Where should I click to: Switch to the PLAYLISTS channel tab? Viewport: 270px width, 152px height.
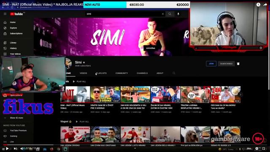pos(101,73)
